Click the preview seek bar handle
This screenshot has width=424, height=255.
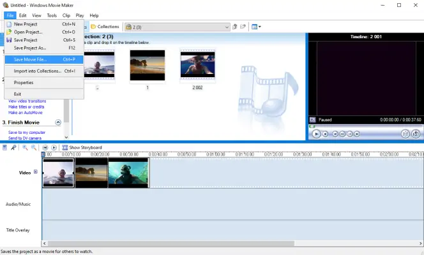[x=312, y=126]
